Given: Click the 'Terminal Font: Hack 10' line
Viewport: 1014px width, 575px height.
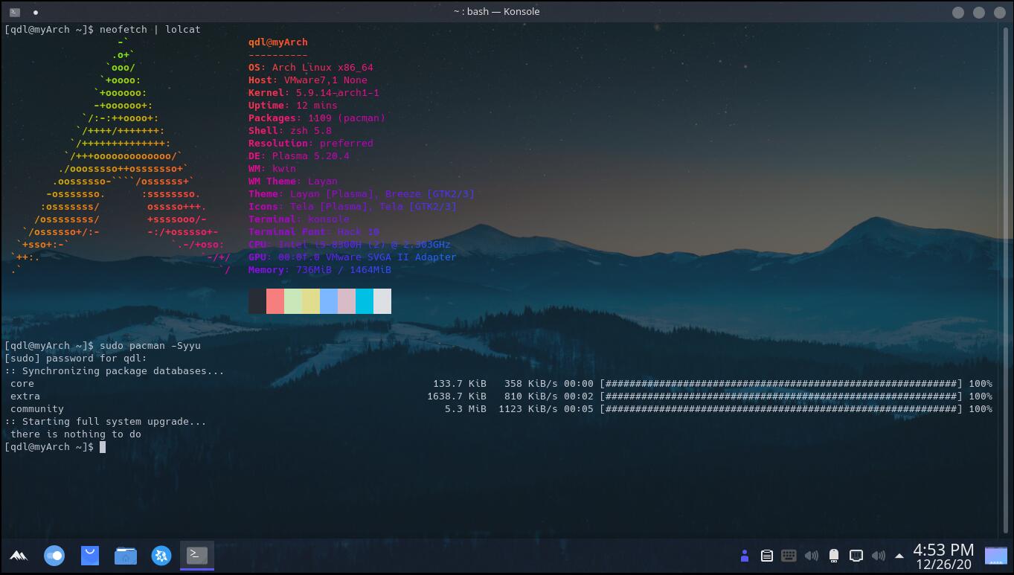Looking at the screenshot, I should click(314, 232).
